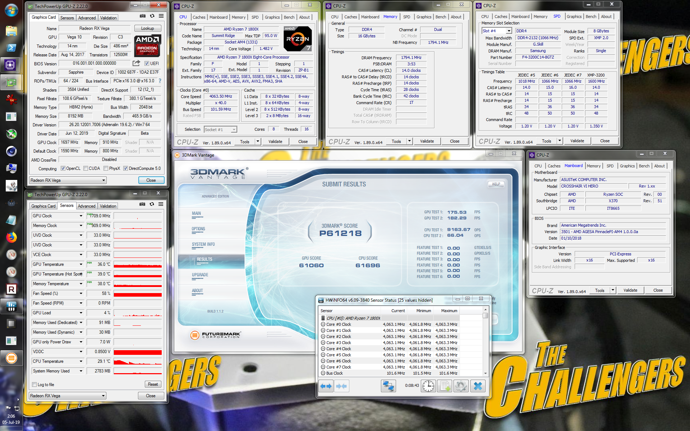The image size is (690, 431).
Task: Switch to the Graphics tab in CPU-Z SPD window
Action: click(574, 17)
